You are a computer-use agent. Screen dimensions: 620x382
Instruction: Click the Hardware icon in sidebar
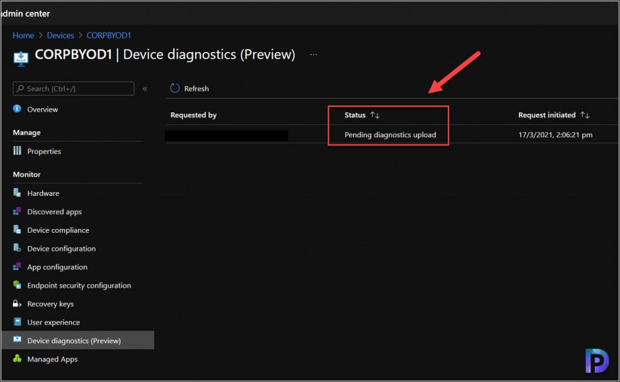click(x=17, y=193)
